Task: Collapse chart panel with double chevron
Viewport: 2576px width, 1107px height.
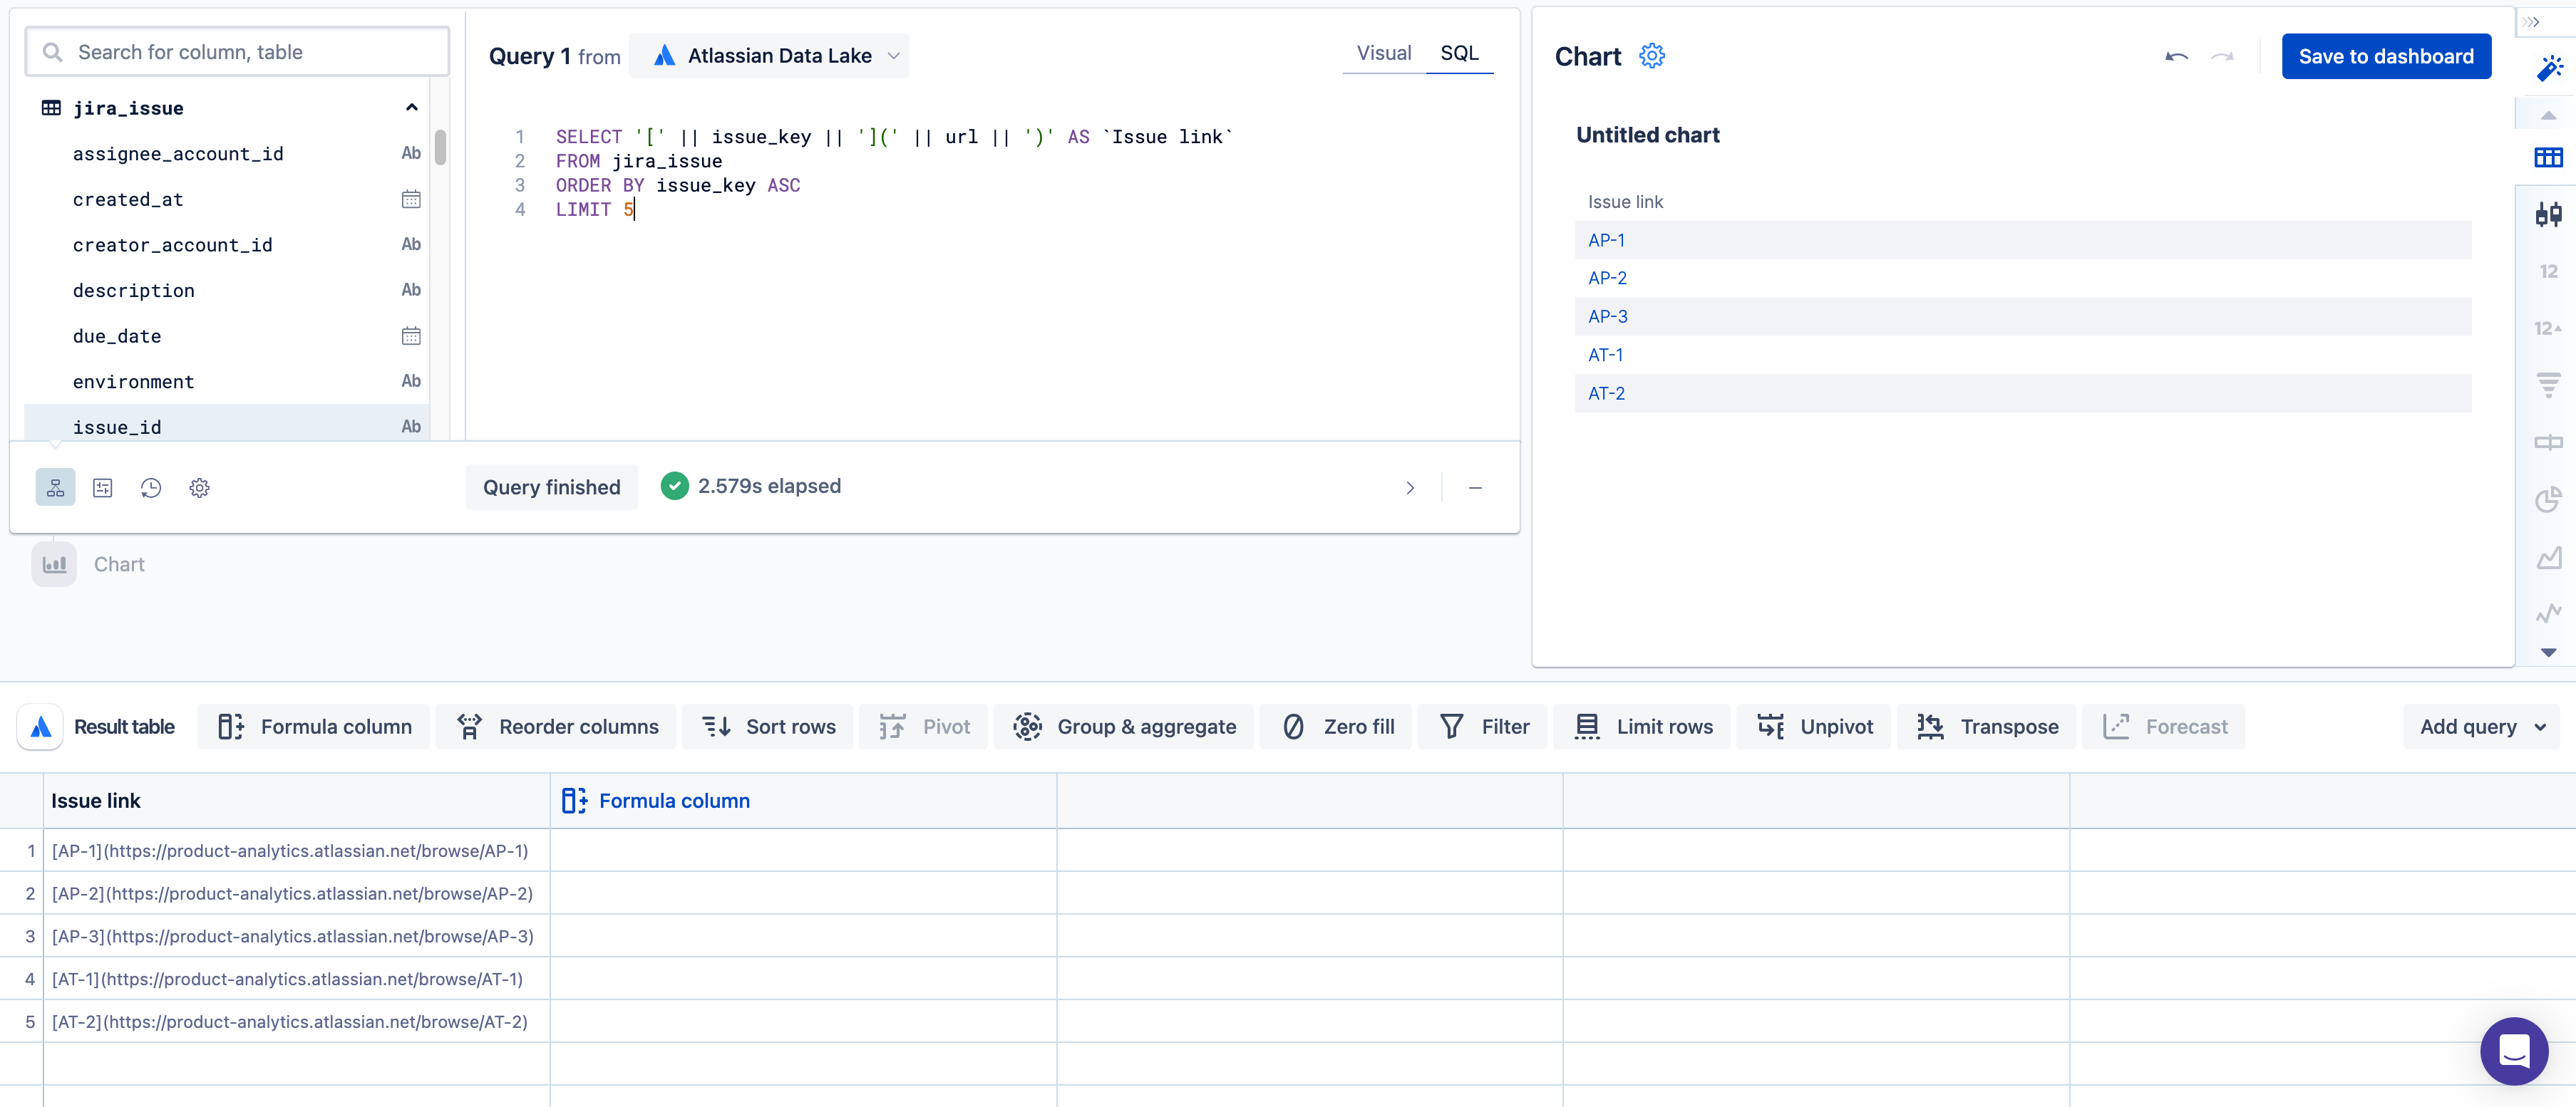Action: point(2531,21)
